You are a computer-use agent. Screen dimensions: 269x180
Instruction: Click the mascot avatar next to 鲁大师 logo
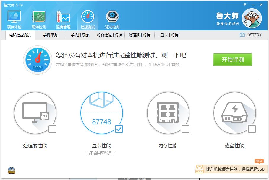pyautogui.click(x=252, y=18)
